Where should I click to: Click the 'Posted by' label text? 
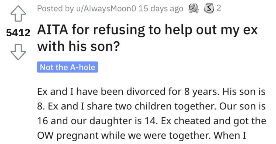[56, 8]
